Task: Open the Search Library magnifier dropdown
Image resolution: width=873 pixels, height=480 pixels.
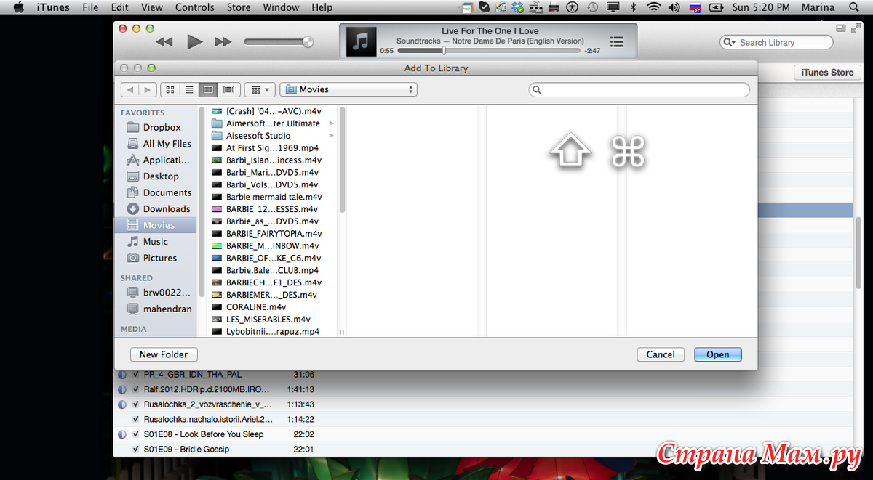Action: [728, 43]
